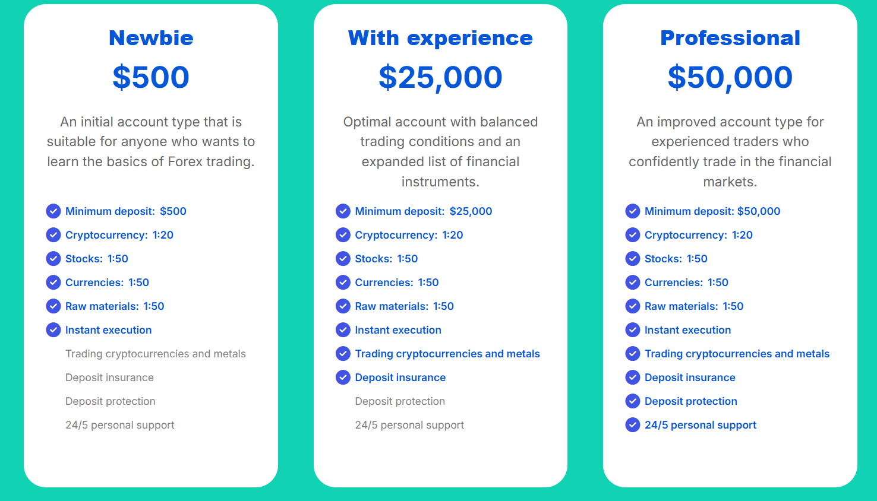This screenshot has height=501, width=877.
Task: Click checkmark beside With experience Deposit insurance
Action: point(343,378)
